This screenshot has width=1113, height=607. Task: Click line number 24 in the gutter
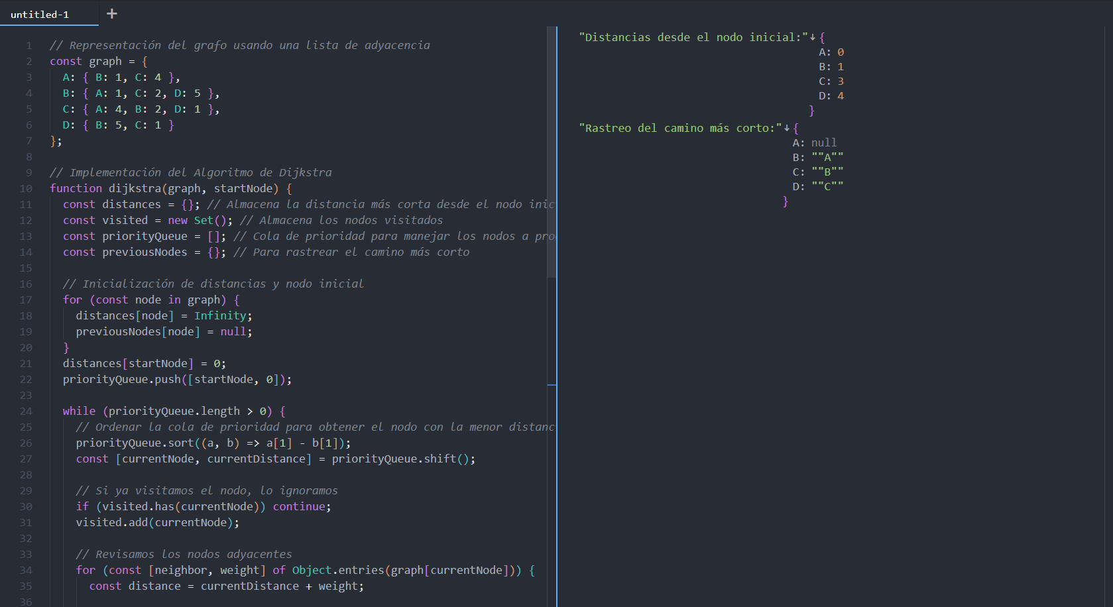(25, 412)
